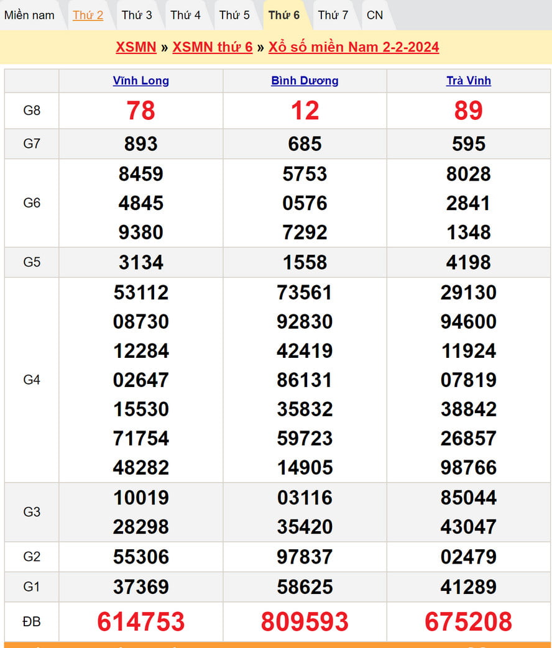Switch to the Thứ 2 tab
Viewport: 552px width, 648px height.
[88, 15]
